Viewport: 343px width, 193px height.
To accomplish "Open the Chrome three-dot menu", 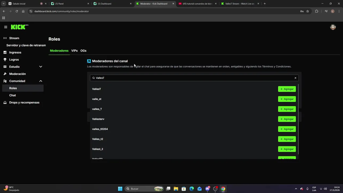I will click(x=339, y=11).
